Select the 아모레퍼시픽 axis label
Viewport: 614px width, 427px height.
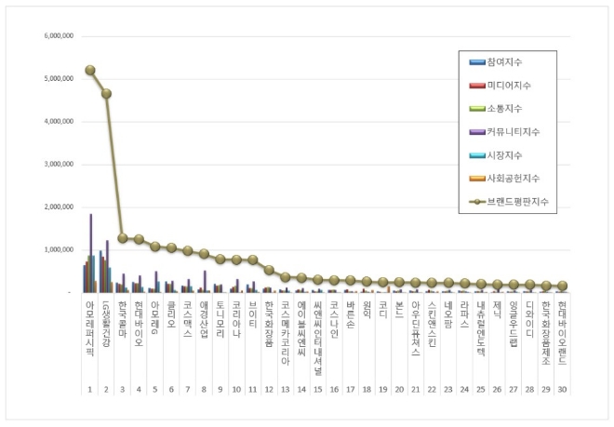[x=90, y=326]
